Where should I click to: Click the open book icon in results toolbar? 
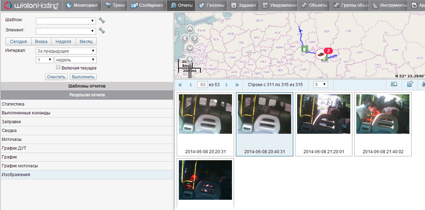(394, 84)
